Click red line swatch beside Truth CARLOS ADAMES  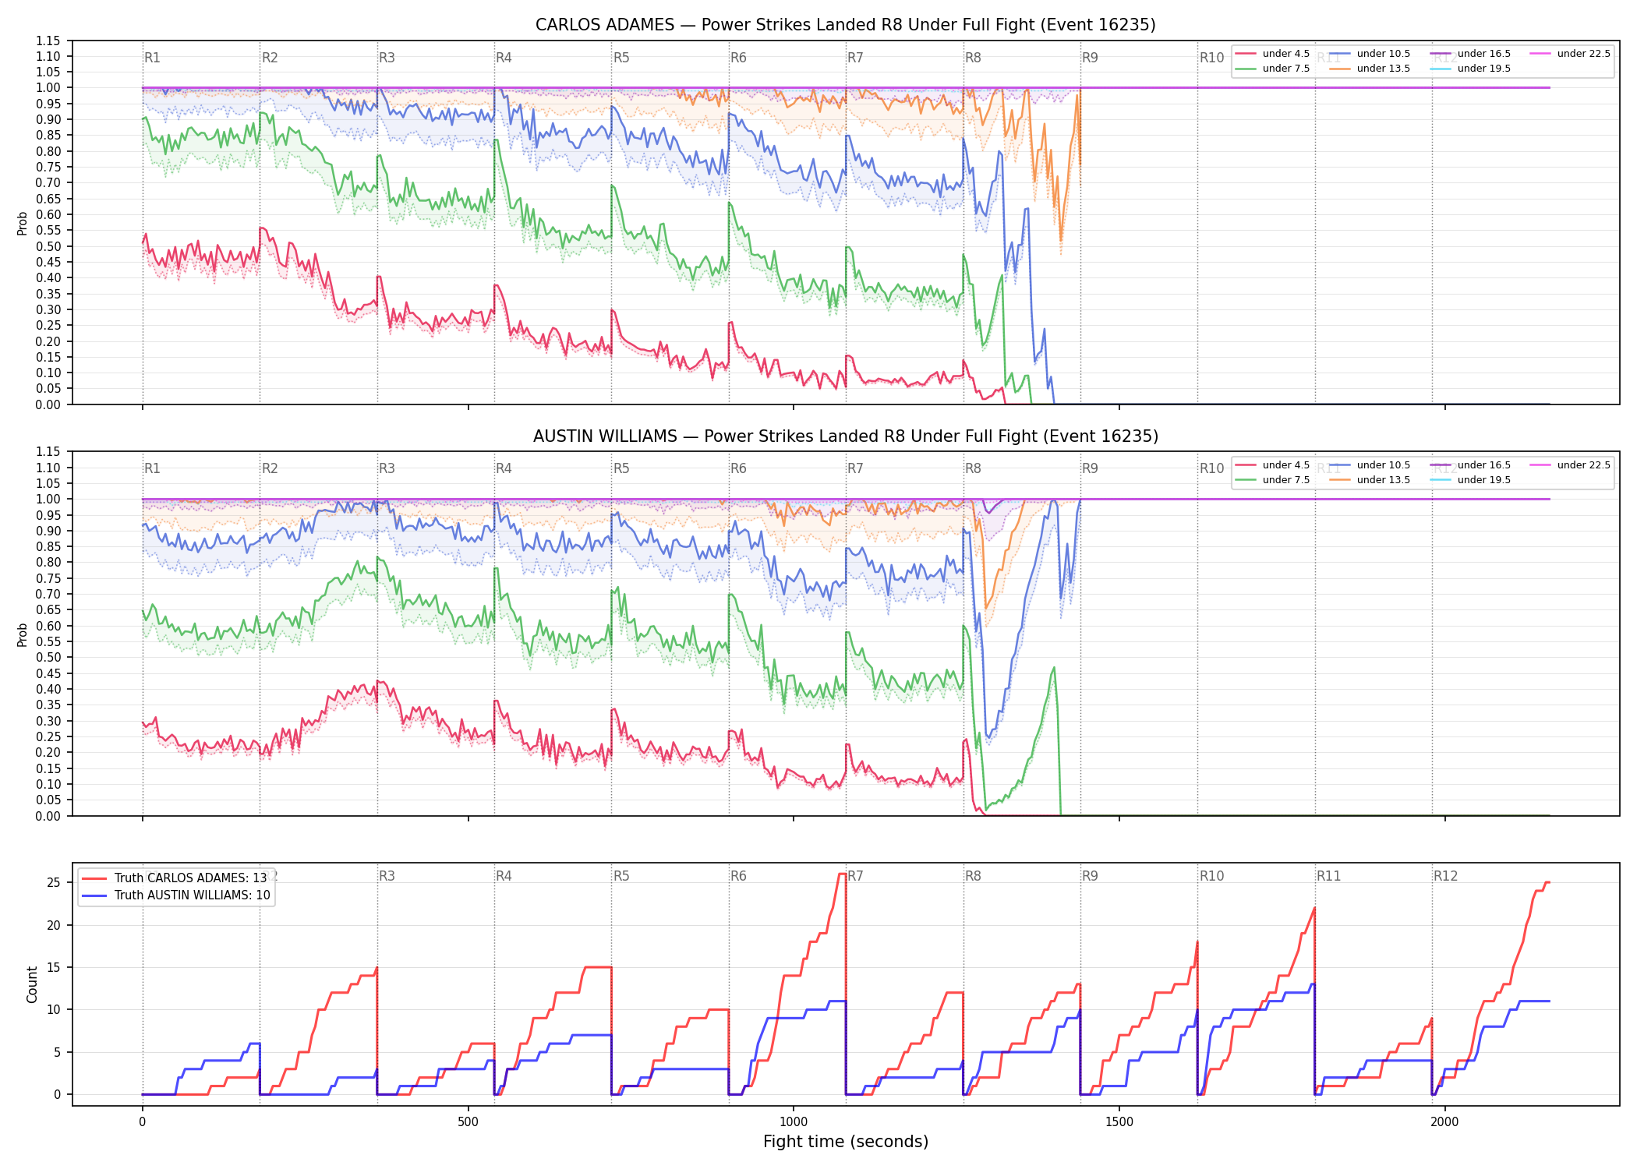[95, 878]
